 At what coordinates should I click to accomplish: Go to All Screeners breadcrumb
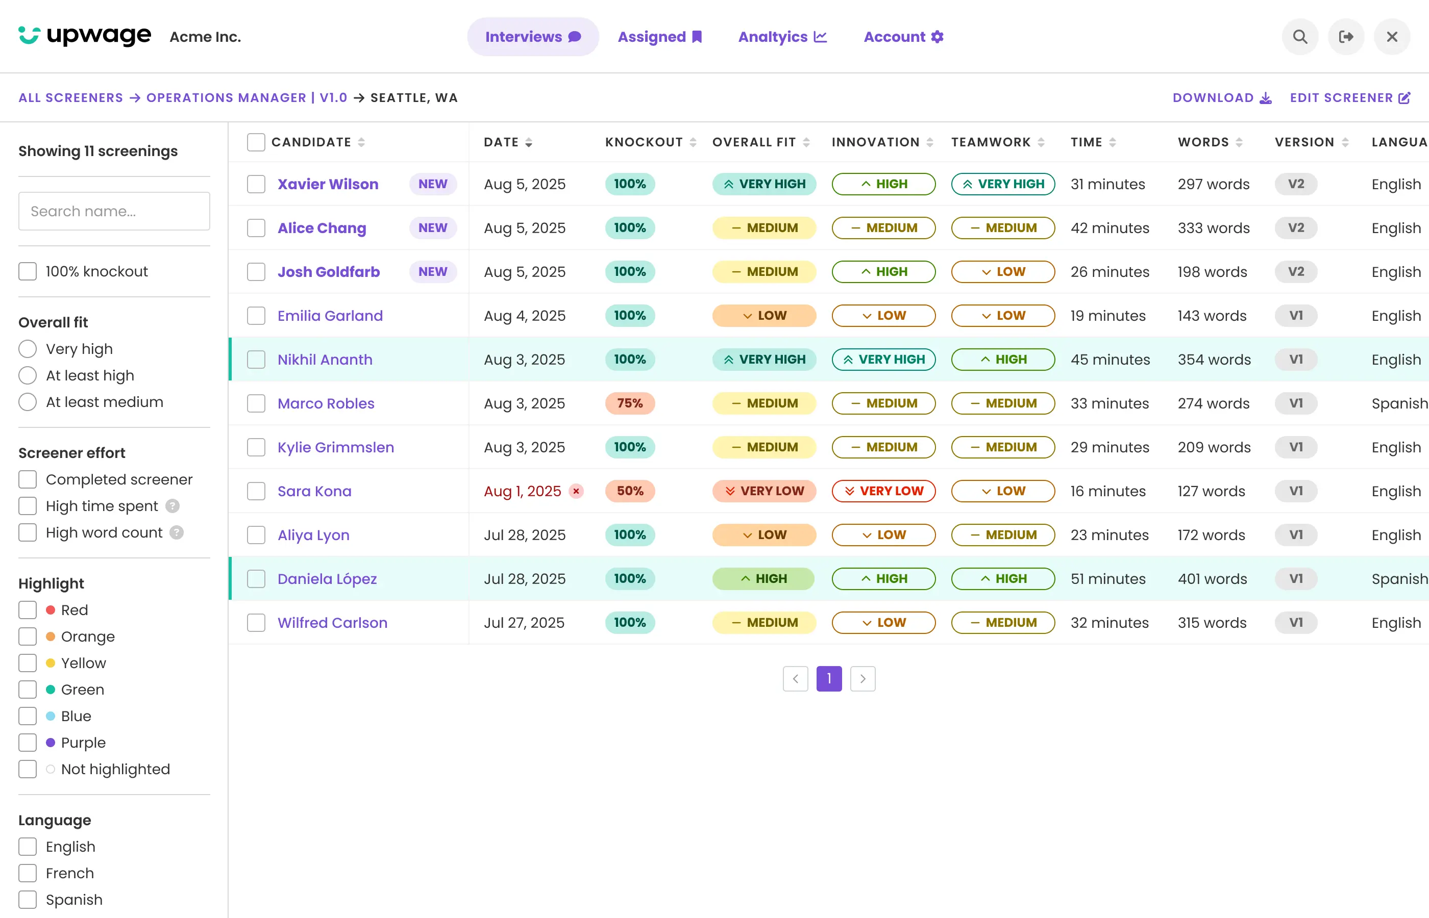[x=70, y=98]
